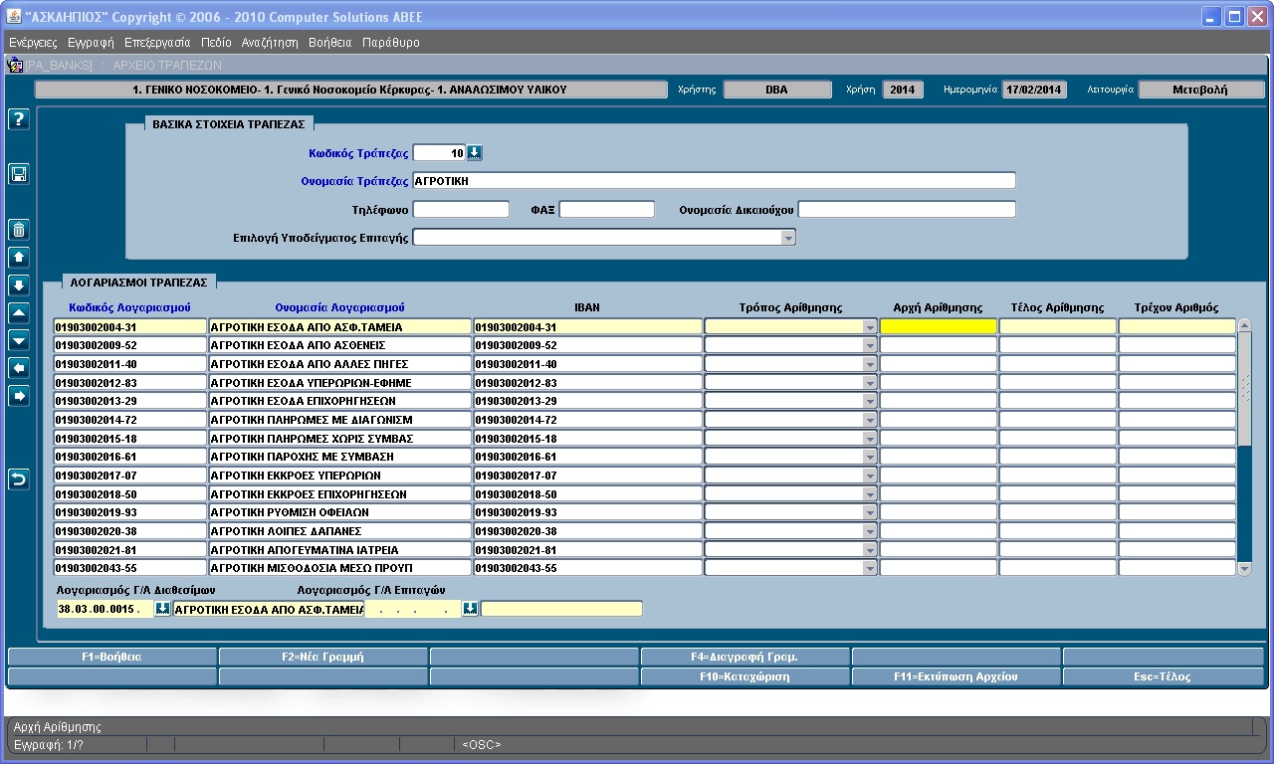Select row ΑΓΡΟΤΙΚΗ ΡΥΘΜΙΣΗ ΟΦΕΙΛΩΝ

(x=339, y=512)
